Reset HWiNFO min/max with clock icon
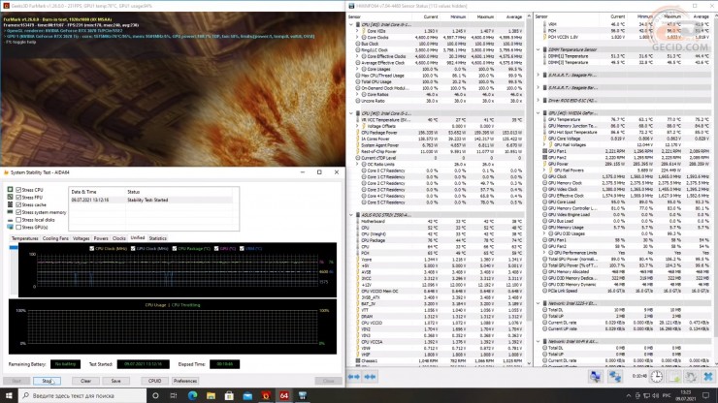This screenshot has height=403, width=718. [x=657, y=377]
